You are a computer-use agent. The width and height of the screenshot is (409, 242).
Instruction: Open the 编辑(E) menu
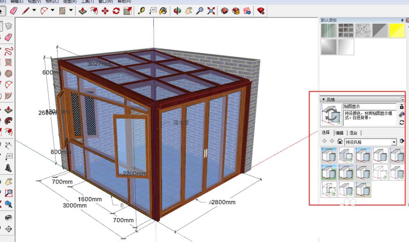tap(17, 2)
